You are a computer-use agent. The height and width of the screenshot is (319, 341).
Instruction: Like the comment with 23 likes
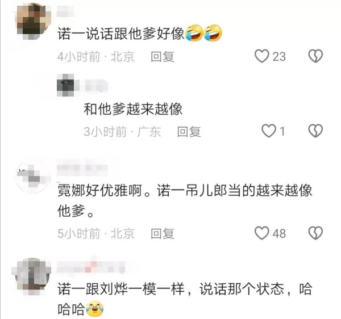pyautogui.click(x=261, y=56)
